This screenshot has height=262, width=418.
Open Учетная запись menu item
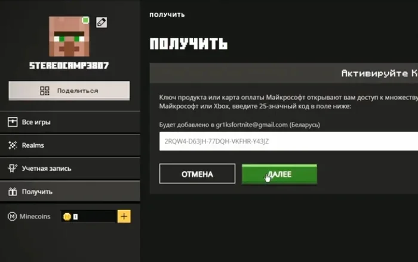70,168
